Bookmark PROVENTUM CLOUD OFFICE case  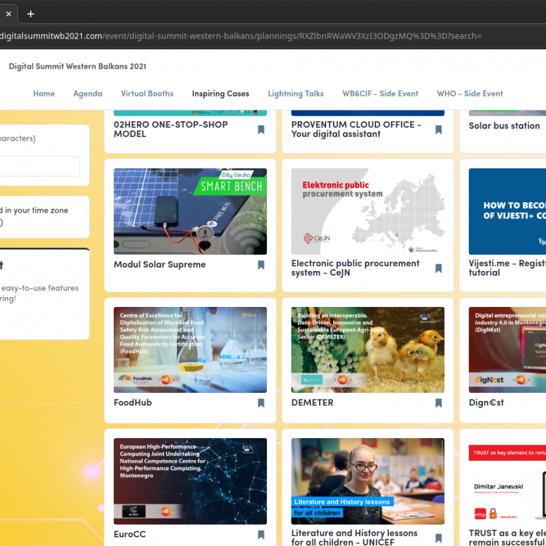click(438, 130)
